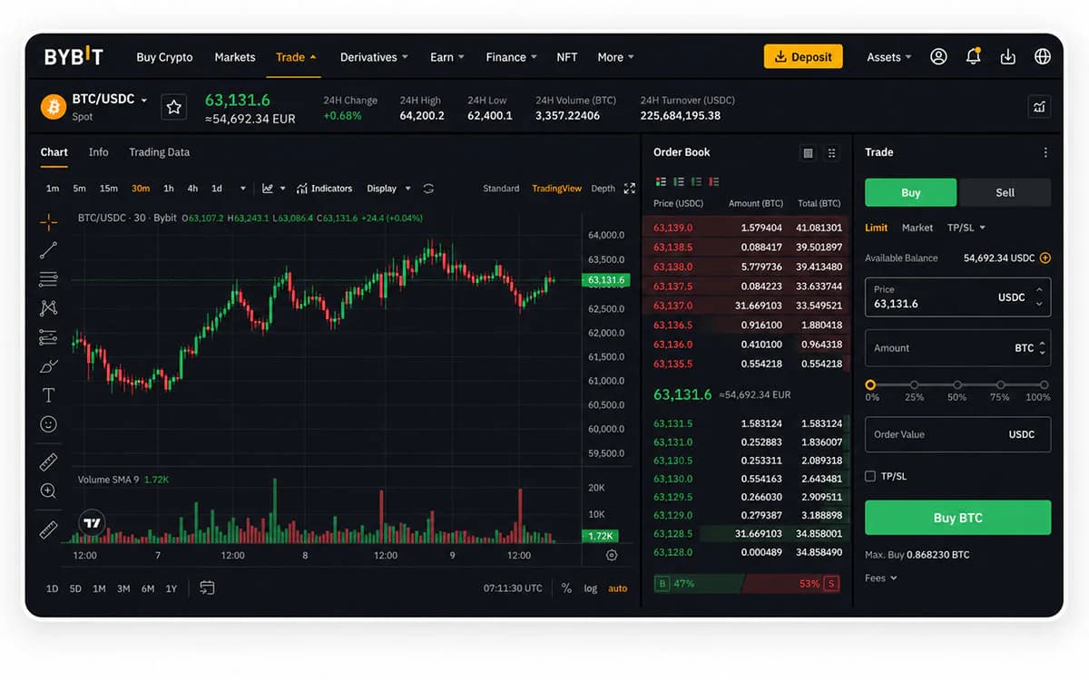Switch to the Trading Data tab

[159, 152]
